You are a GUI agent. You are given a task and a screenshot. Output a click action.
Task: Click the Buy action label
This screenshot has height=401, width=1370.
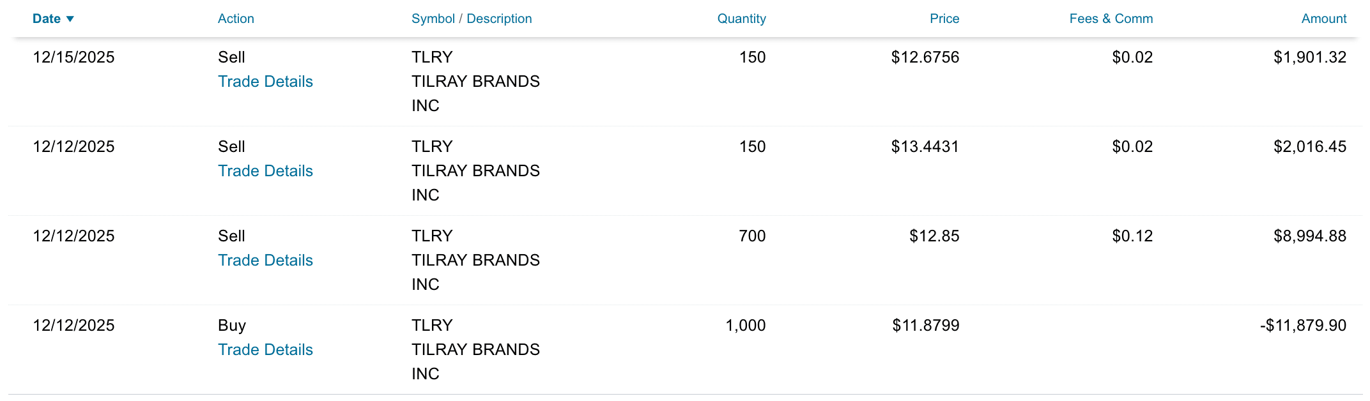coord(231,326)
